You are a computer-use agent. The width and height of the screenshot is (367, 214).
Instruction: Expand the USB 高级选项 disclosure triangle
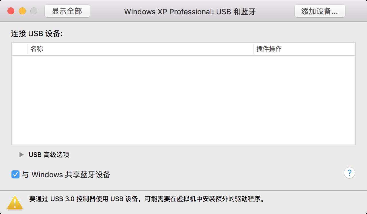pyautogui.click(x=21, y=155)
